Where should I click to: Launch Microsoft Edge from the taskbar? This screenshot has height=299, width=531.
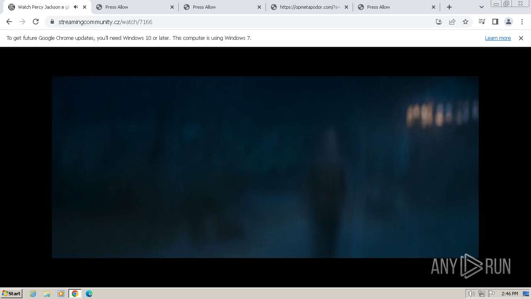[x=89, y=294]
